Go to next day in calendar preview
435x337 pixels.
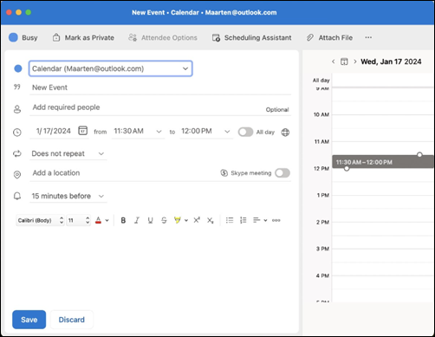355,62
